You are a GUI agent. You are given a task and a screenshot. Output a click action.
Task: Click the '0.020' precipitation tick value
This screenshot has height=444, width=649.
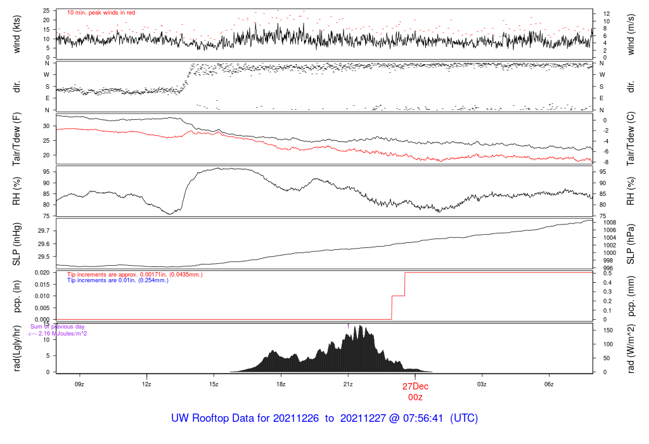pyautogui.click(x=42, y=273)
